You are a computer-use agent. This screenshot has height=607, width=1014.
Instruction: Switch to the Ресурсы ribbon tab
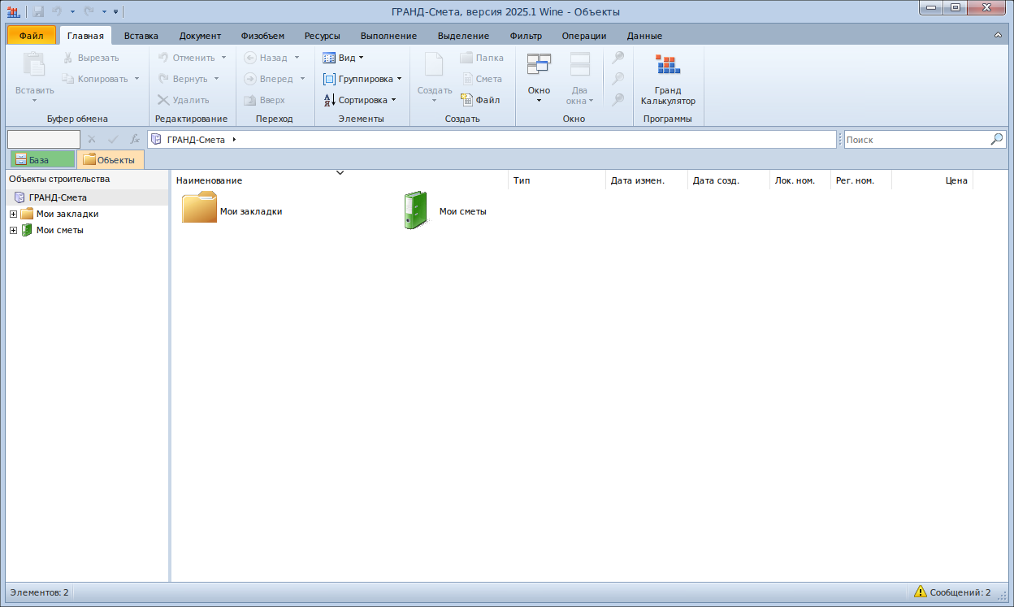323,36
